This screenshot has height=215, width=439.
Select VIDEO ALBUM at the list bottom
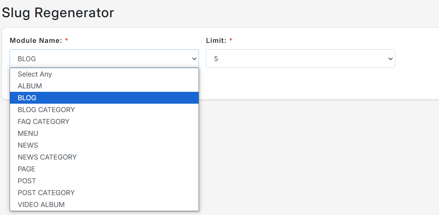pos(104,204)
